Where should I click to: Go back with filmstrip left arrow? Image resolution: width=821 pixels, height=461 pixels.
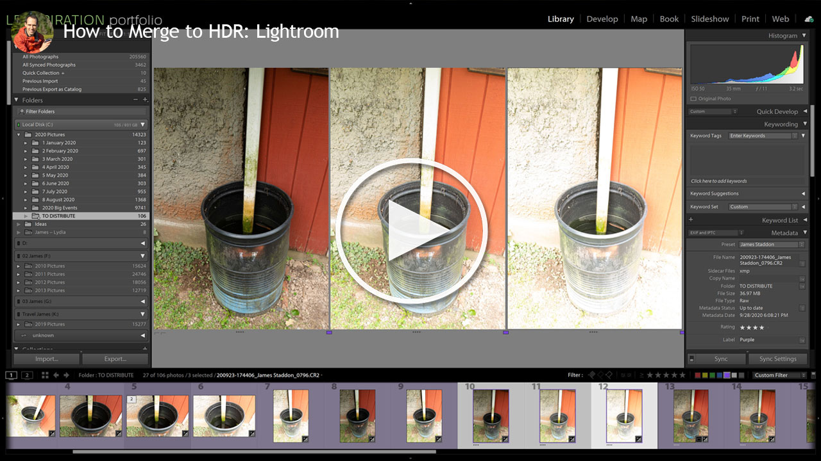point(56,375)
